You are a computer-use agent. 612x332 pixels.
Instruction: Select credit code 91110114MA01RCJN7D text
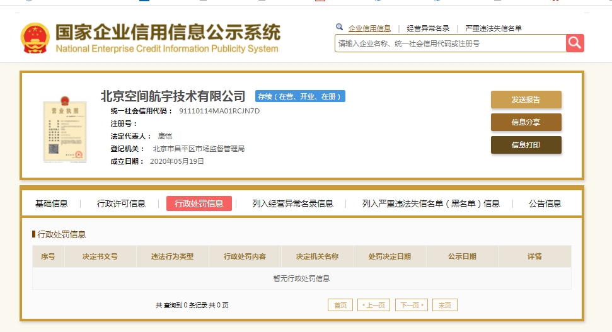tap(219, 111)
